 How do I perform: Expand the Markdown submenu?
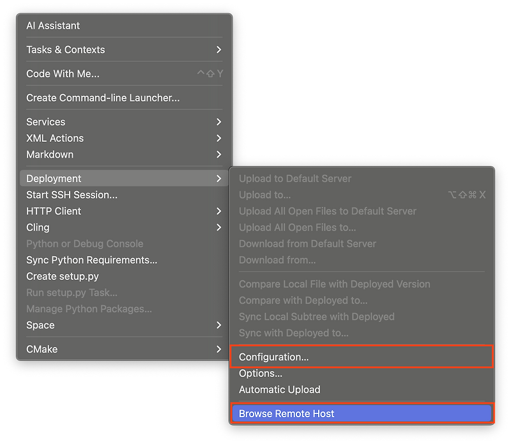click(x=50, y=155)
